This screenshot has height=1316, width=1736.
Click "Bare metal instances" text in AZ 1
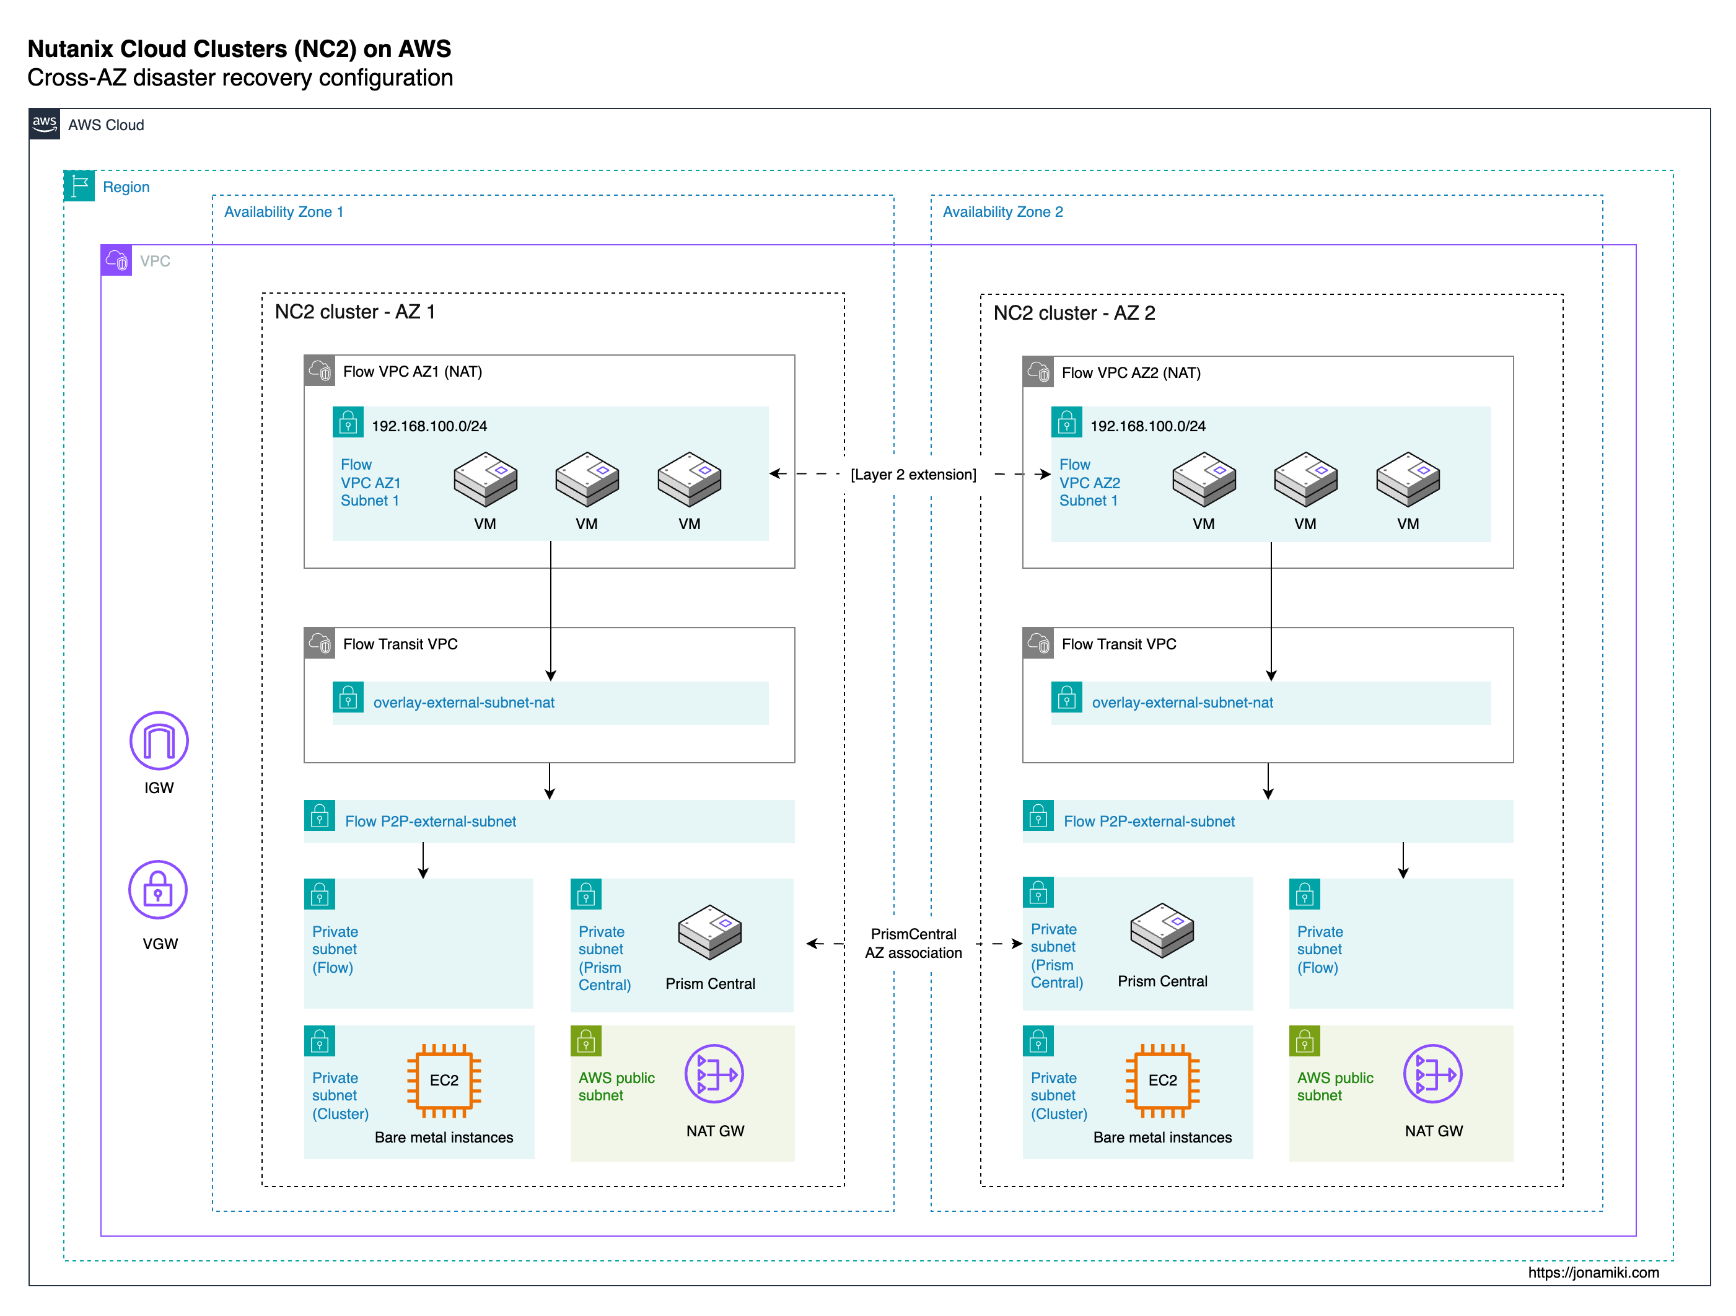(444, 1137)
